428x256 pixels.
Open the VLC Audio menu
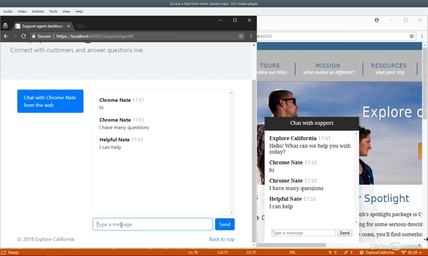pos(8,12)
